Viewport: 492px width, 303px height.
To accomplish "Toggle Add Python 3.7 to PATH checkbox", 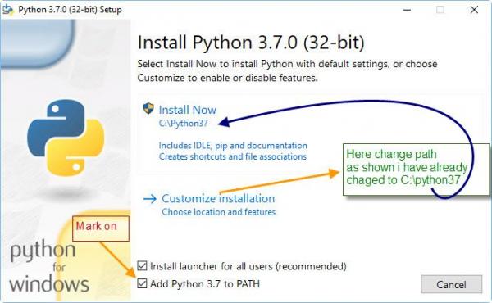I will [x=142, y=283].
